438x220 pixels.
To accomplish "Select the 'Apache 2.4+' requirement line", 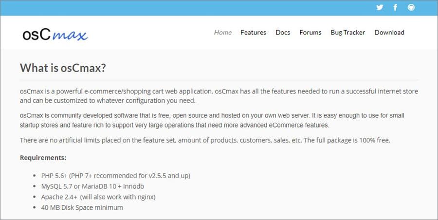I will (98, 197).
